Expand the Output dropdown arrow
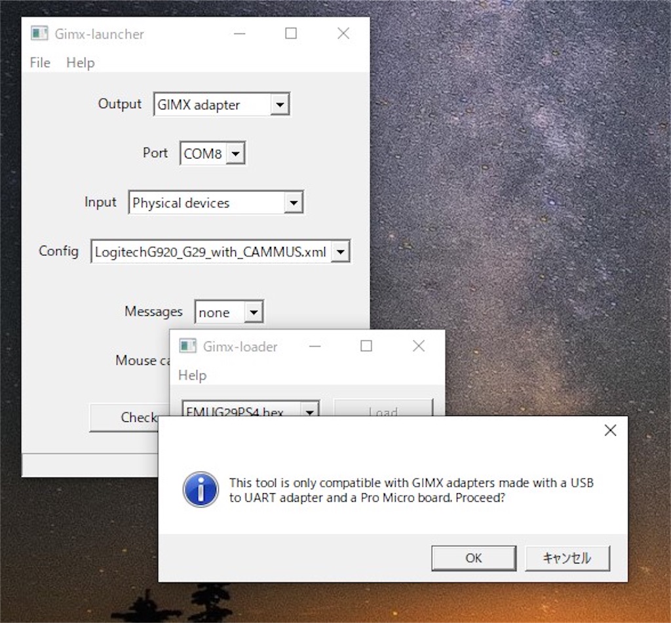671x623 pixels. coord(280,104)
